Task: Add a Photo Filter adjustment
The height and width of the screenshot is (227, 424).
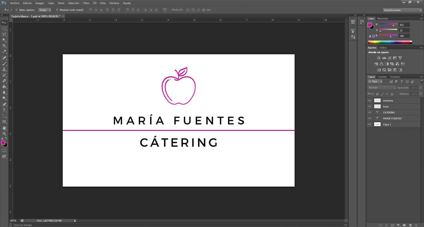Action: [x=392, y=64]
